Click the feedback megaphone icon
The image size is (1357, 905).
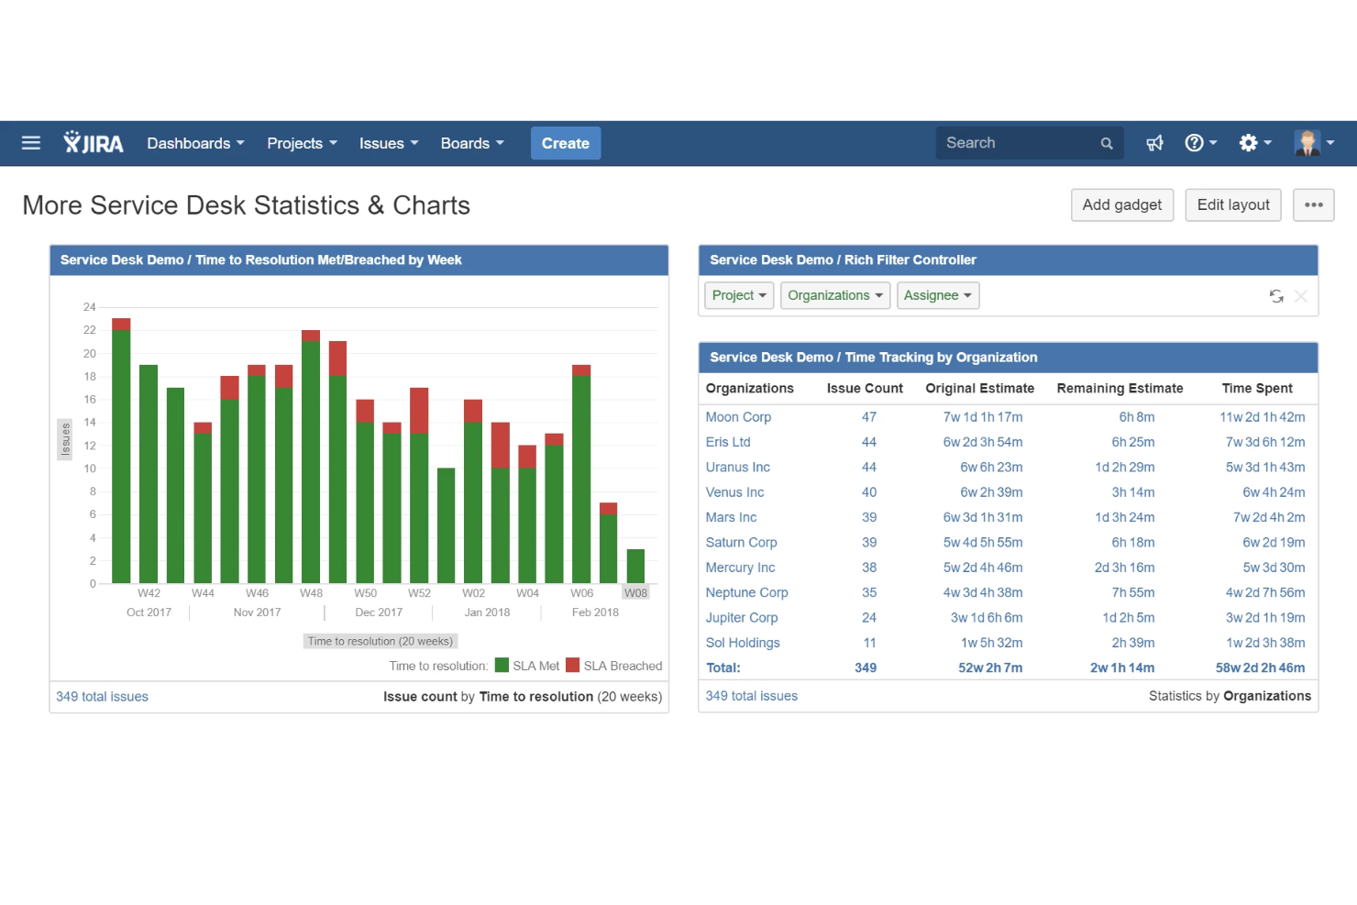point(1154,143)
